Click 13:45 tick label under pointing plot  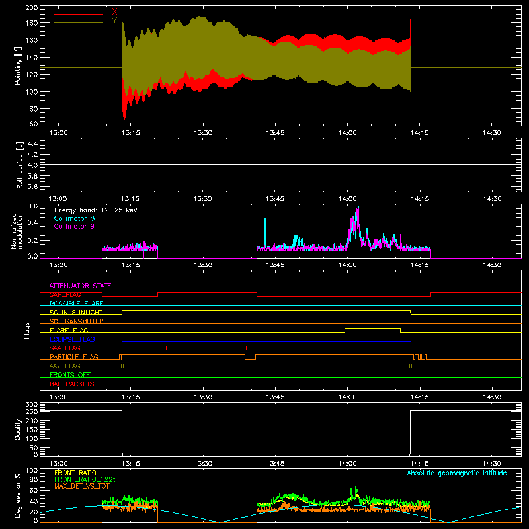[275, 133]
